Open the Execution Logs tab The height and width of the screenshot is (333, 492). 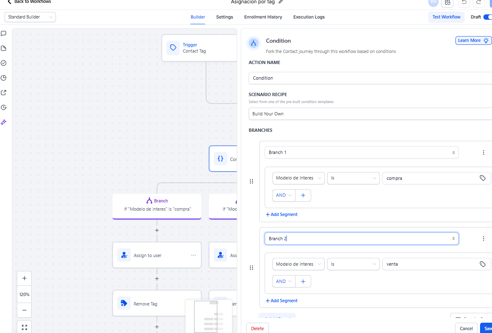point(309,17)
